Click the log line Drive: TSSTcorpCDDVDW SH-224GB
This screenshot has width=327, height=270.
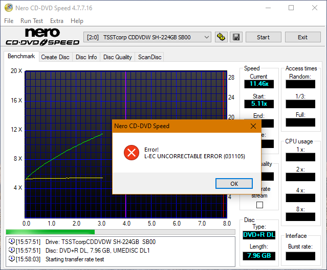100,242
